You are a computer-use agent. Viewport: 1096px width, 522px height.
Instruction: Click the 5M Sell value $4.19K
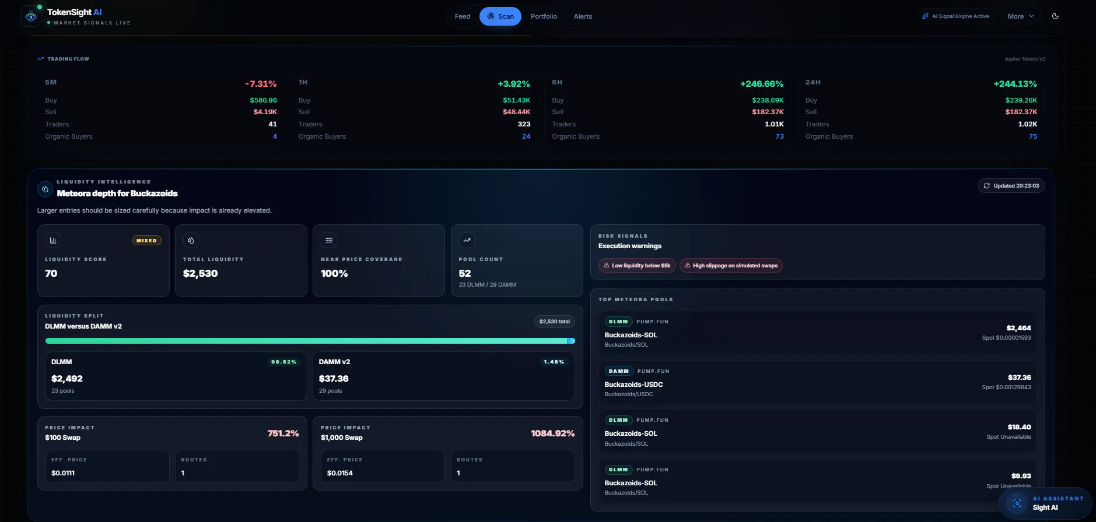tap(265, 112)
